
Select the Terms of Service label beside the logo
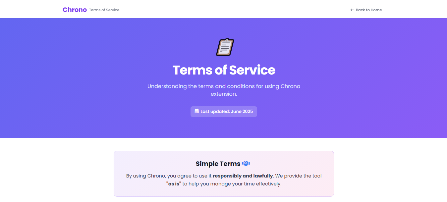click(104, 10)
